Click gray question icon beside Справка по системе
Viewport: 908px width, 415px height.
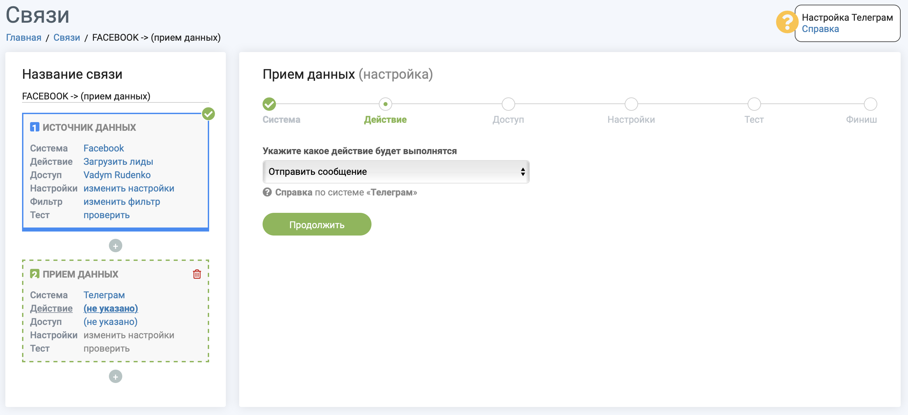click(x=267, y=192)
